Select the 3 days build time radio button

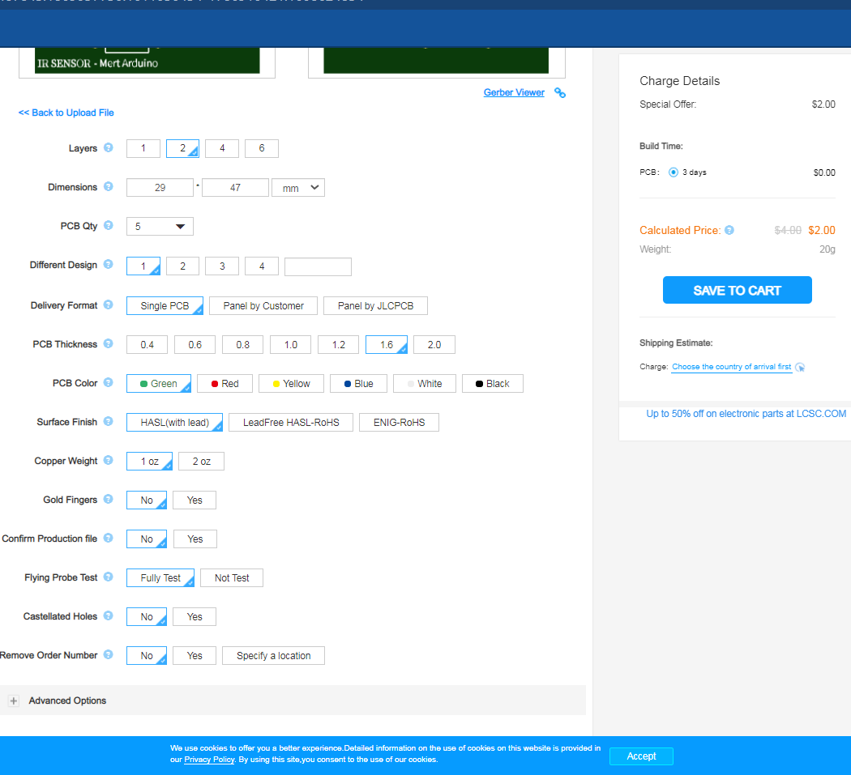pos(674,172)
